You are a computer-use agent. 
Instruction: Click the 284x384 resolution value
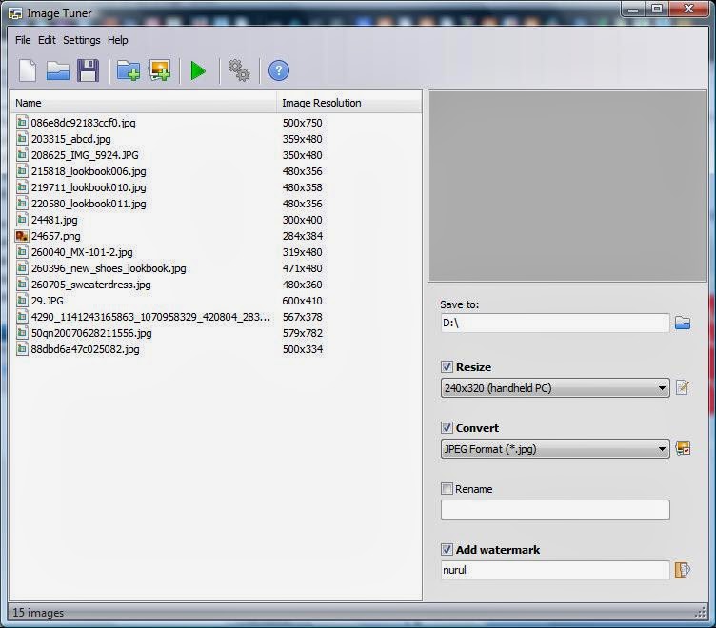pos(302,236)
